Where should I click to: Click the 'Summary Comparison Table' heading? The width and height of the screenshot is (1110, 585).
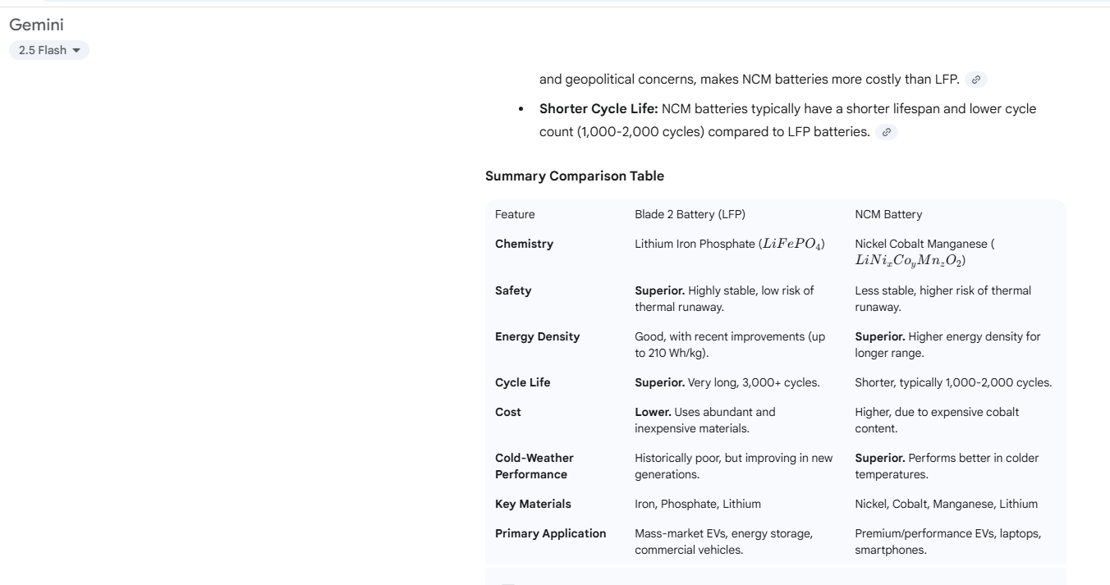pos(575,176)
